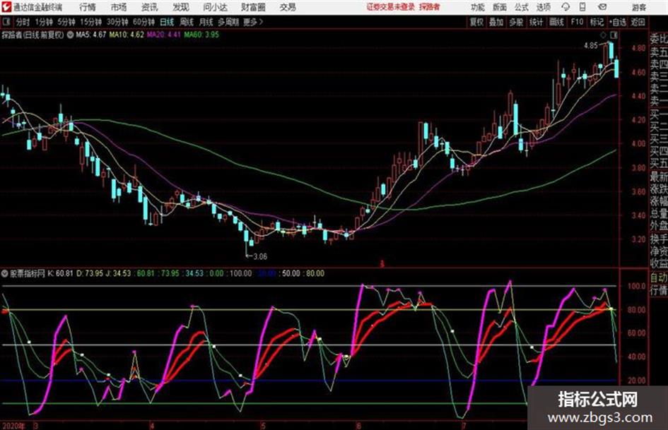
Task: Click the 游客 guest account label
Action: [x=639, y=7]
